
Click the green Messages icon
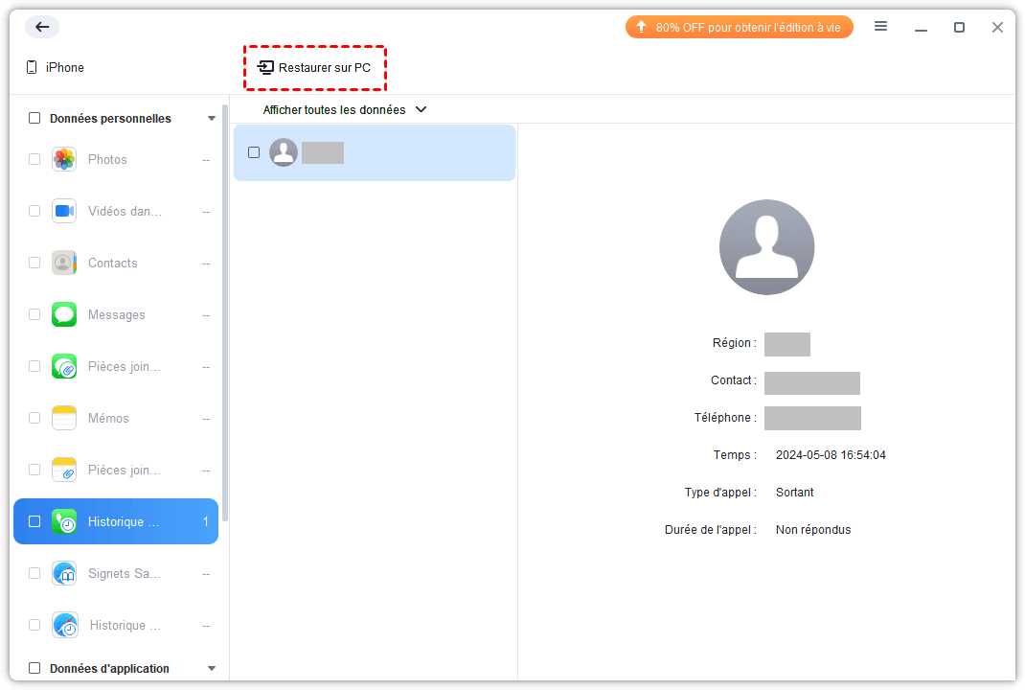click(64, 314)
